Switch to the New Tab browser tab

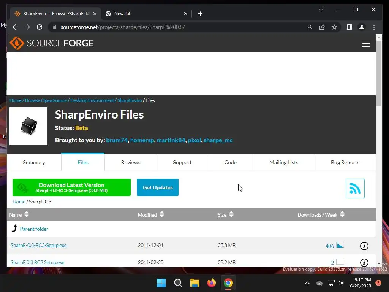tap(146, 14)
